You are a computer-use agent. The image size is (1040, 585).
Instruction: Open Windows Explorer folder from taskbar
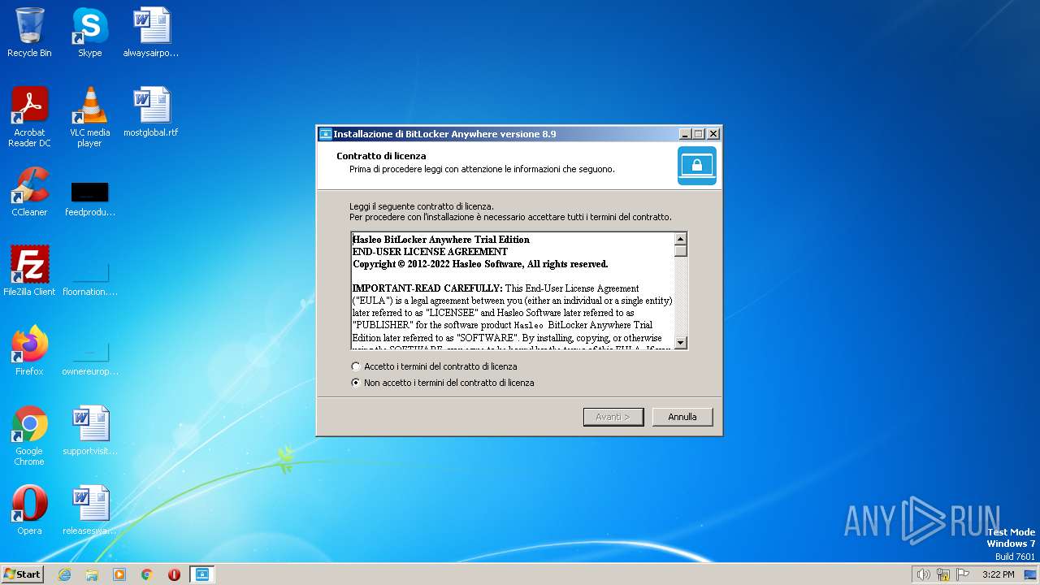coord(92,574)
